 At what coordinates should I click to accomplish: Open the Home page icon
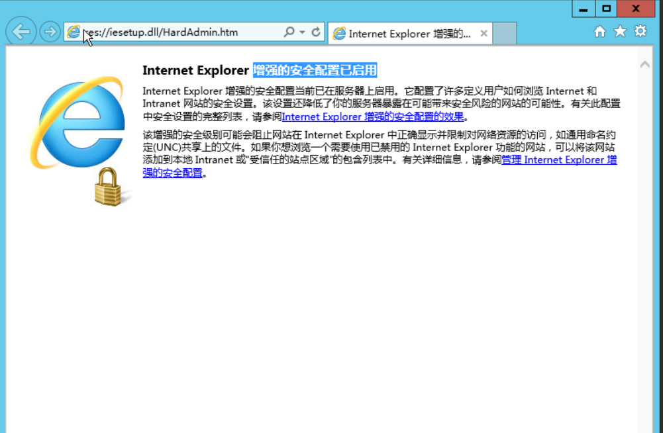599,31
